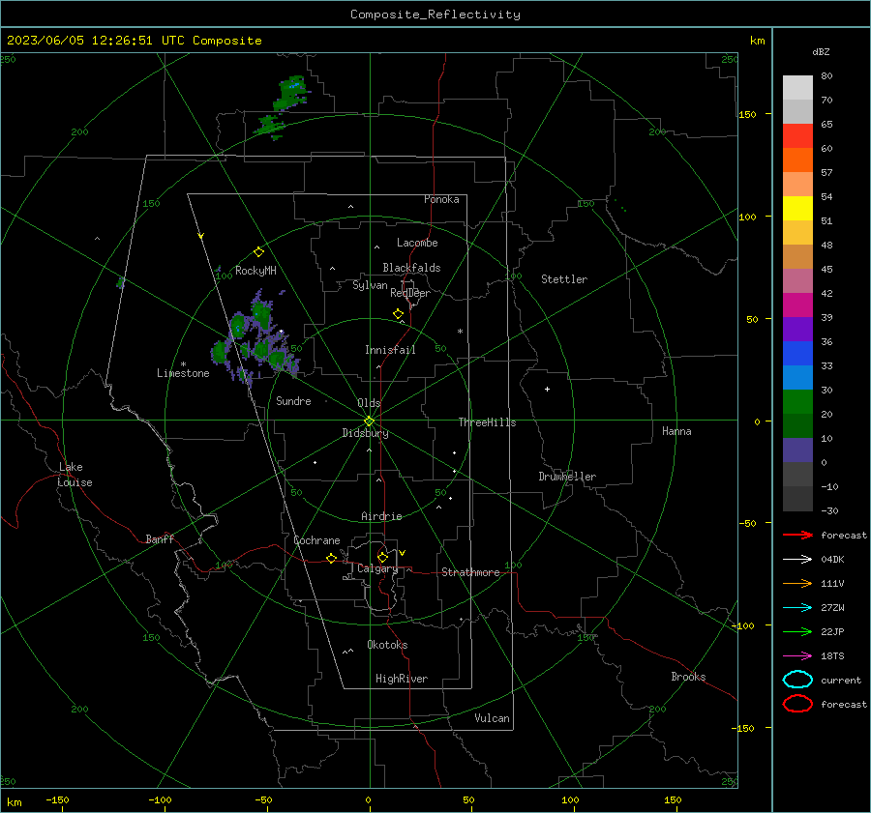Click the 2023/06/05 12:26:51 UTC timestamp
871x813 pixels.
pos(135,41)
